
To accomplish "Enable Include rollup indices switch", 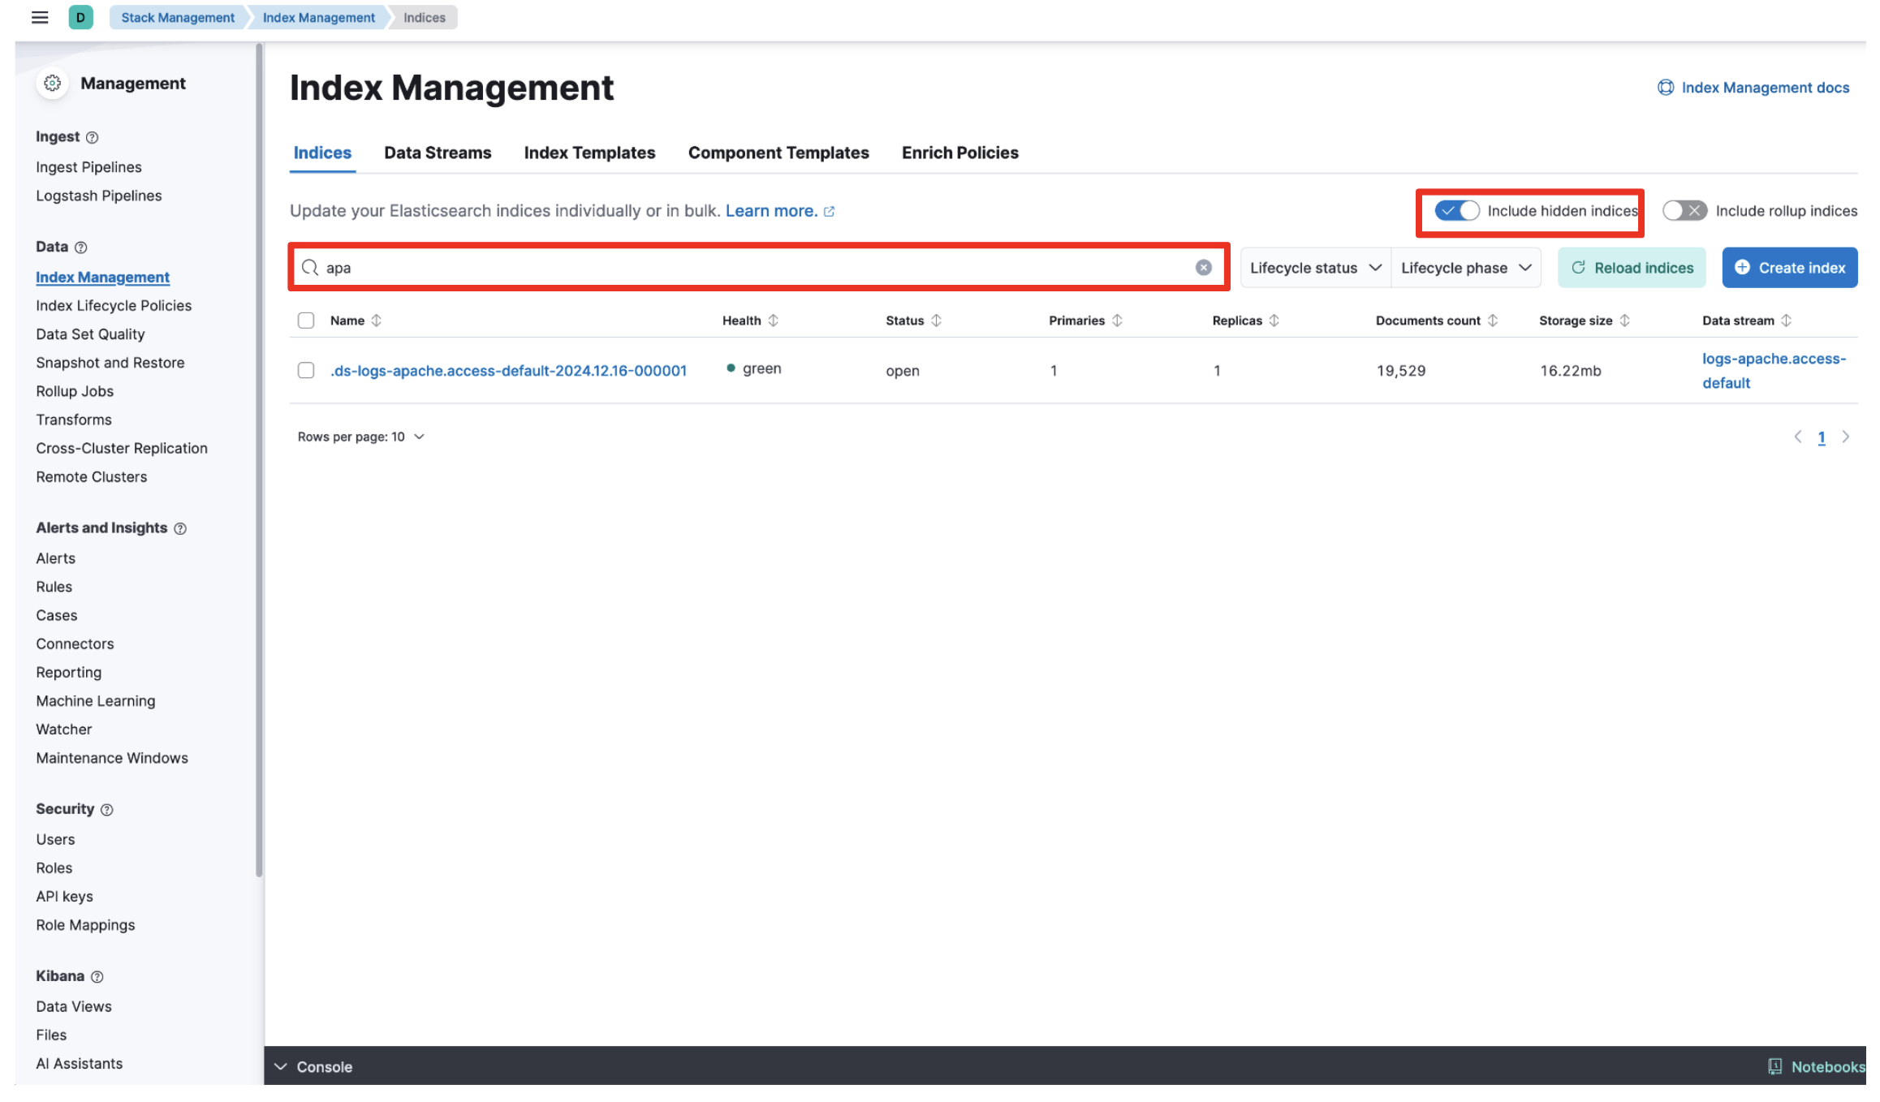I will click(x=1684, y=211).
